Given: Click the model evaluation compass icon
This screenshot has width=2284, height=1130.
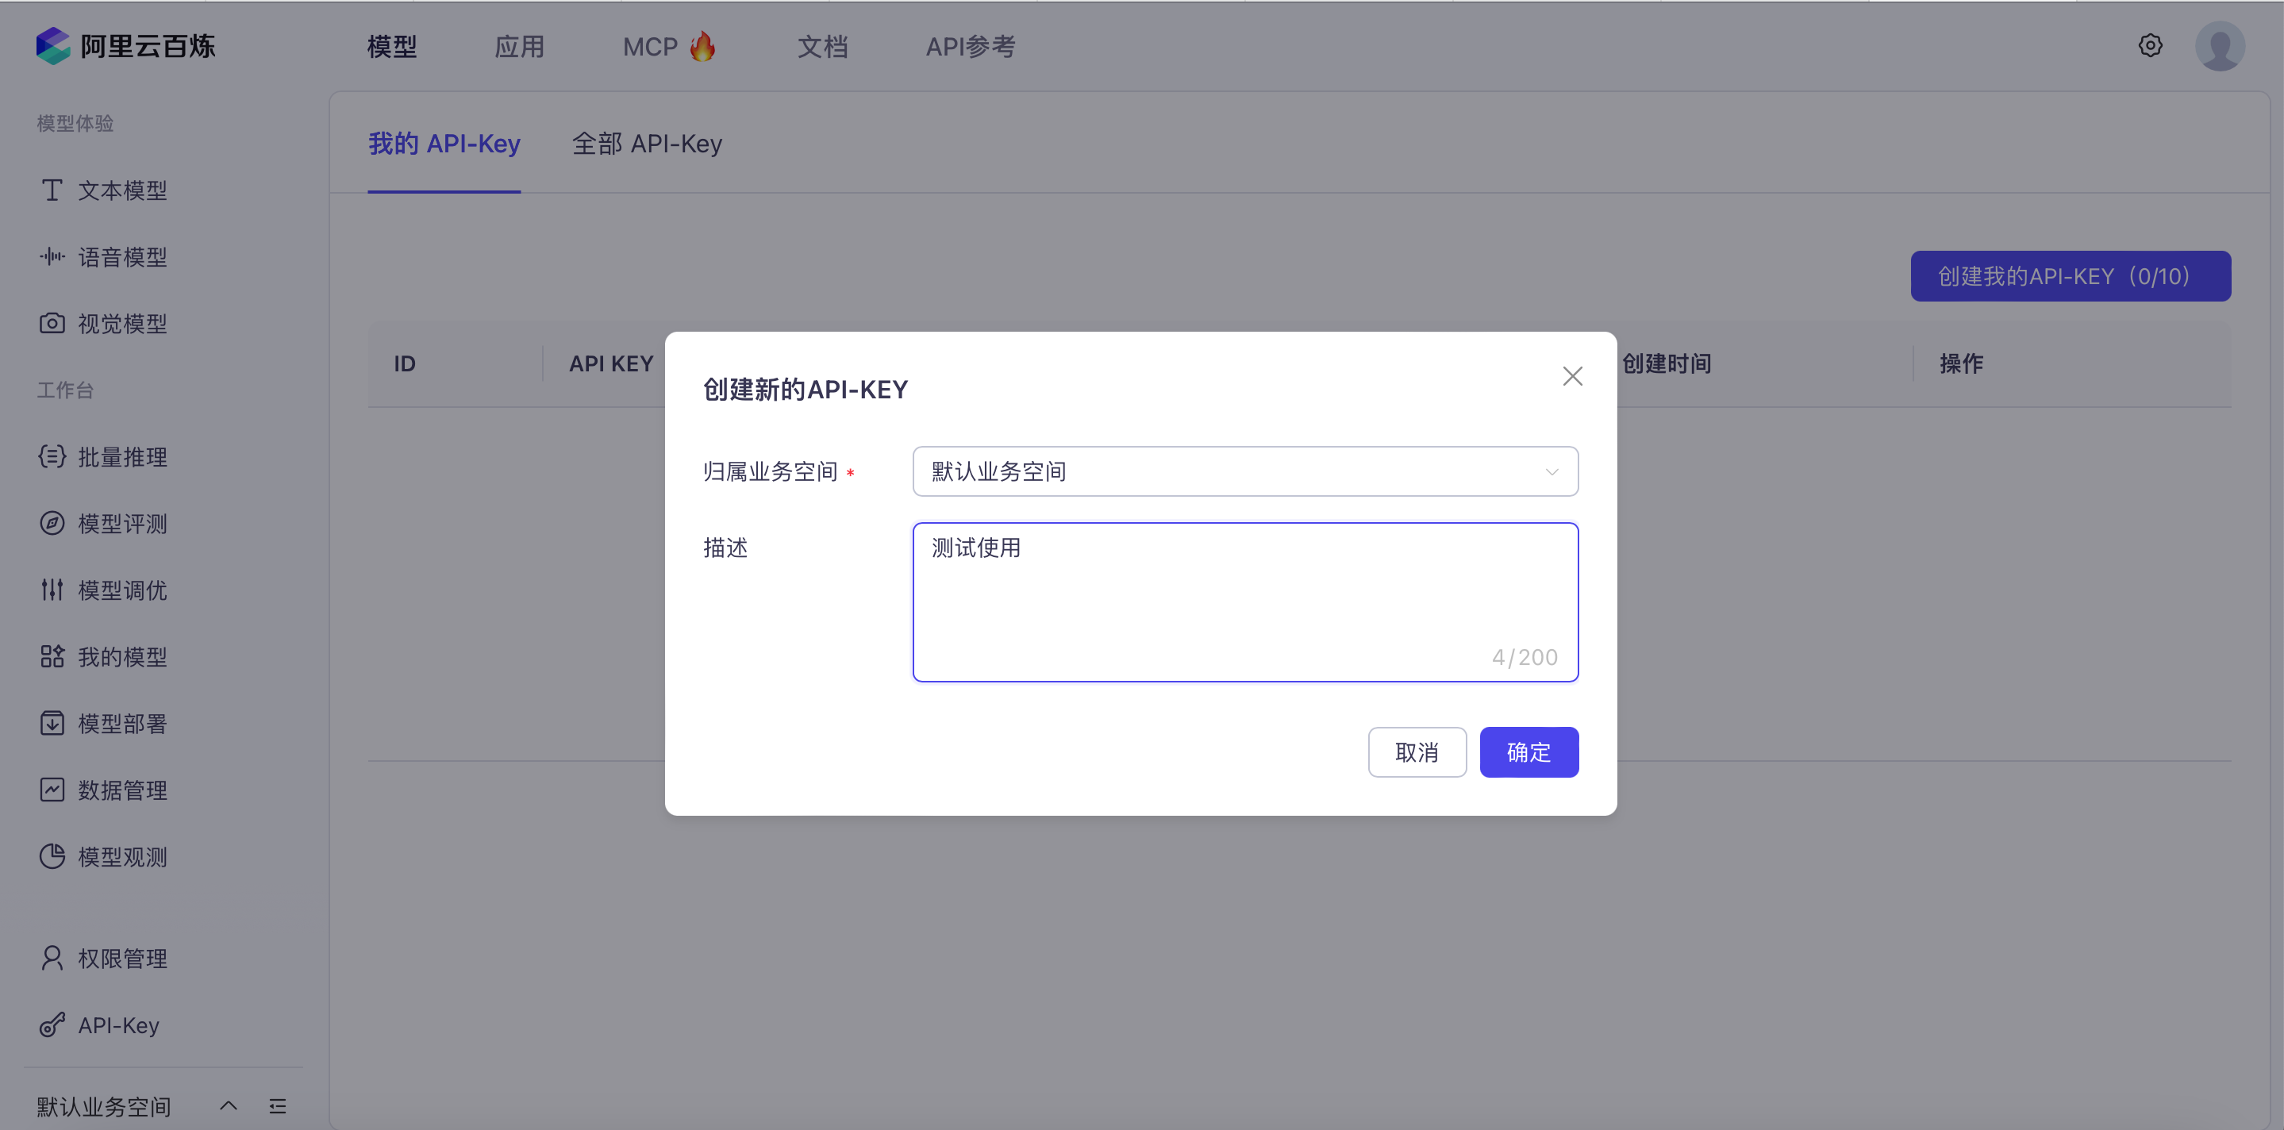Looking at the screenshot, I should tap(52, 523).
